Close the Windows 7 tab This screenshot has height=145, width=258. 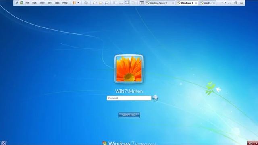pos(196,3)
